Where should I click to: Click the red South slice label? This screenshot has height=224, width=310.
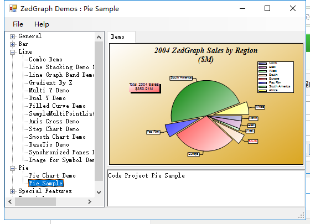(x=253, y=141)
